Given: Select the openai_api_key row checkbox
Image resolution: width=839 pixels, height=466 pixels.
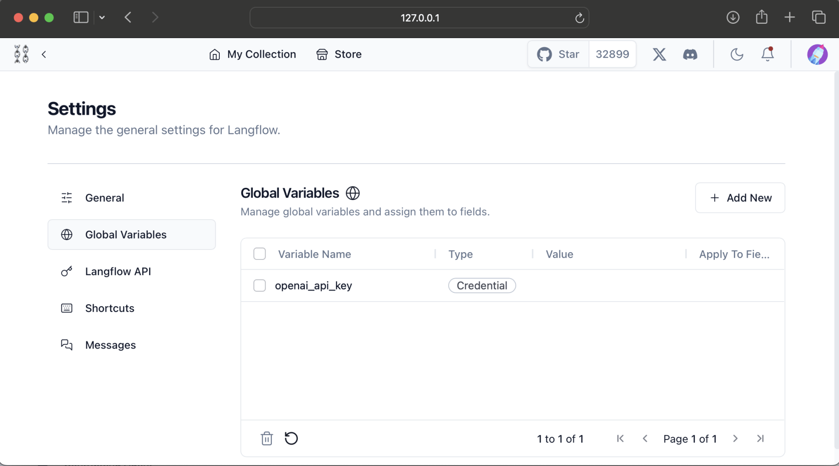Looking at the screenshot, I should click(x=260, y=286).
